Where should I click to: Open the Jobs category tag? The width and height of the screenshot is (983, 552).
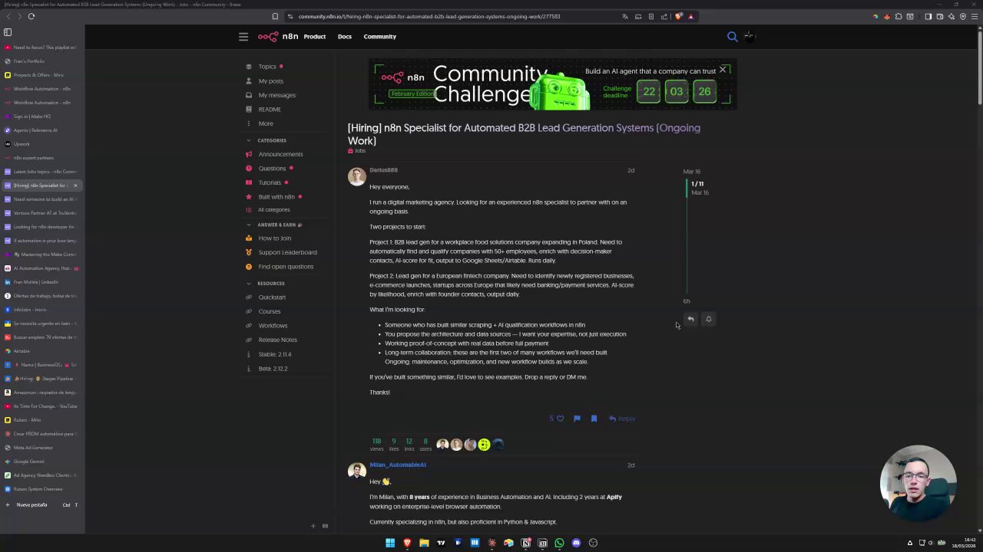[357, 151]
